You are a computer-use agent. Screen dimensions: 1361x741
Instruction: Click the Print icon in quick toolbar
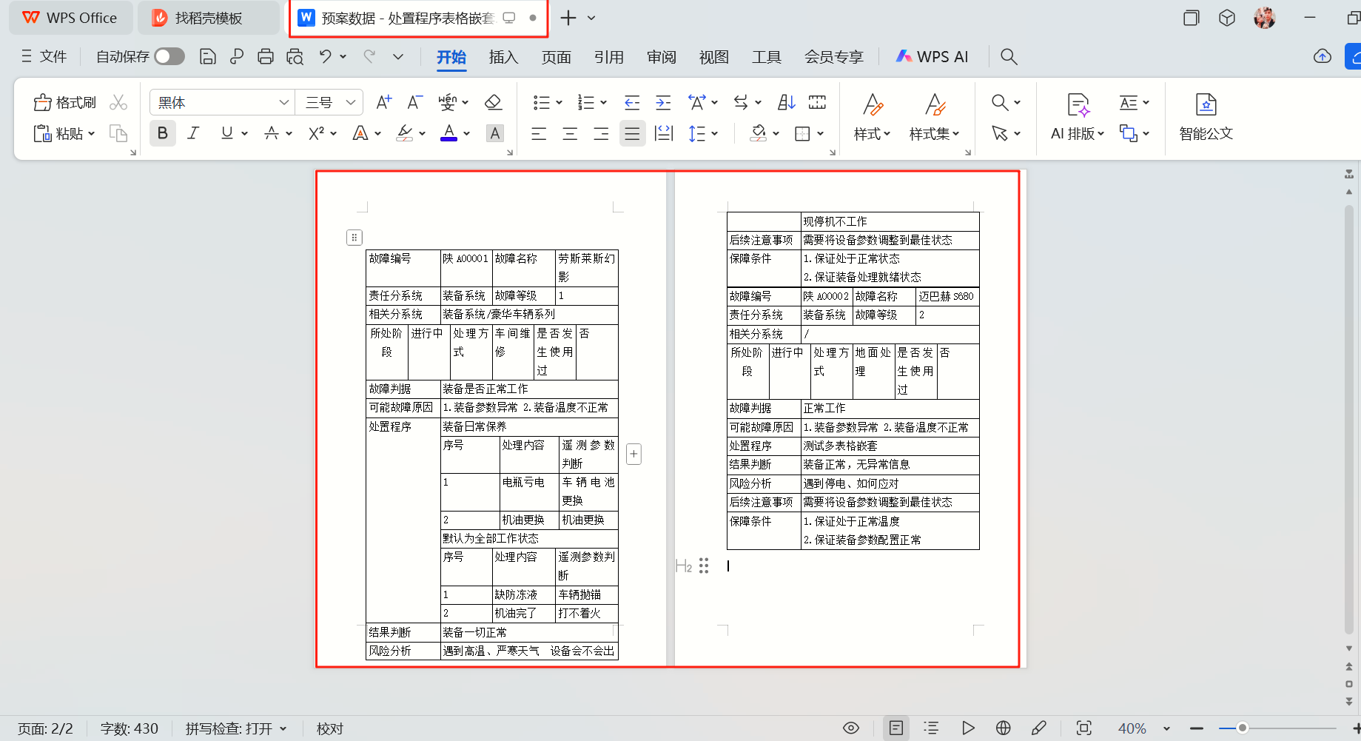(266, 57)
